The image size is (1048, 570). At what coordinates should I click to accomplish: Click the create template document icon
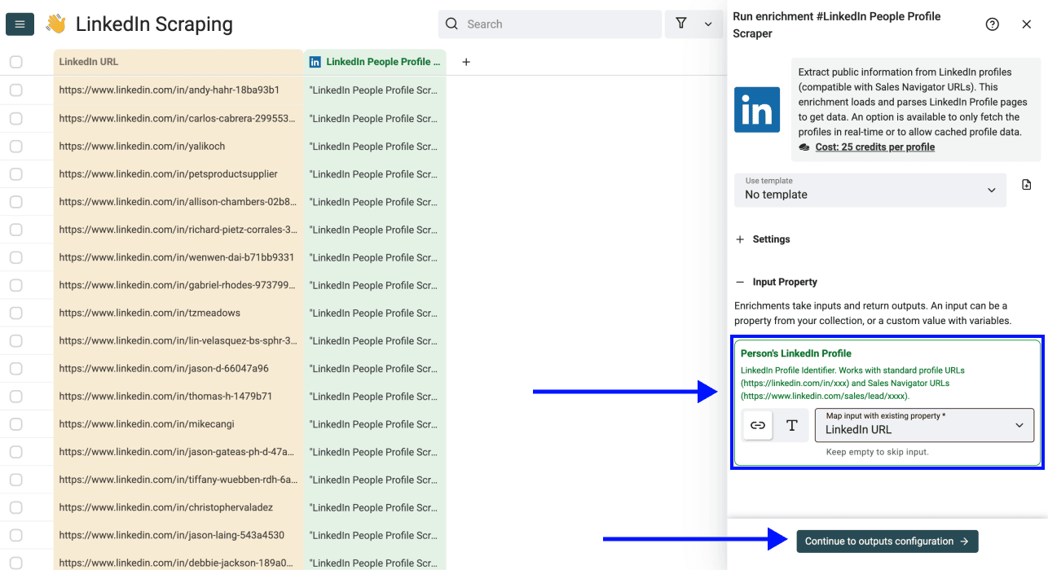click(1026, 185)
